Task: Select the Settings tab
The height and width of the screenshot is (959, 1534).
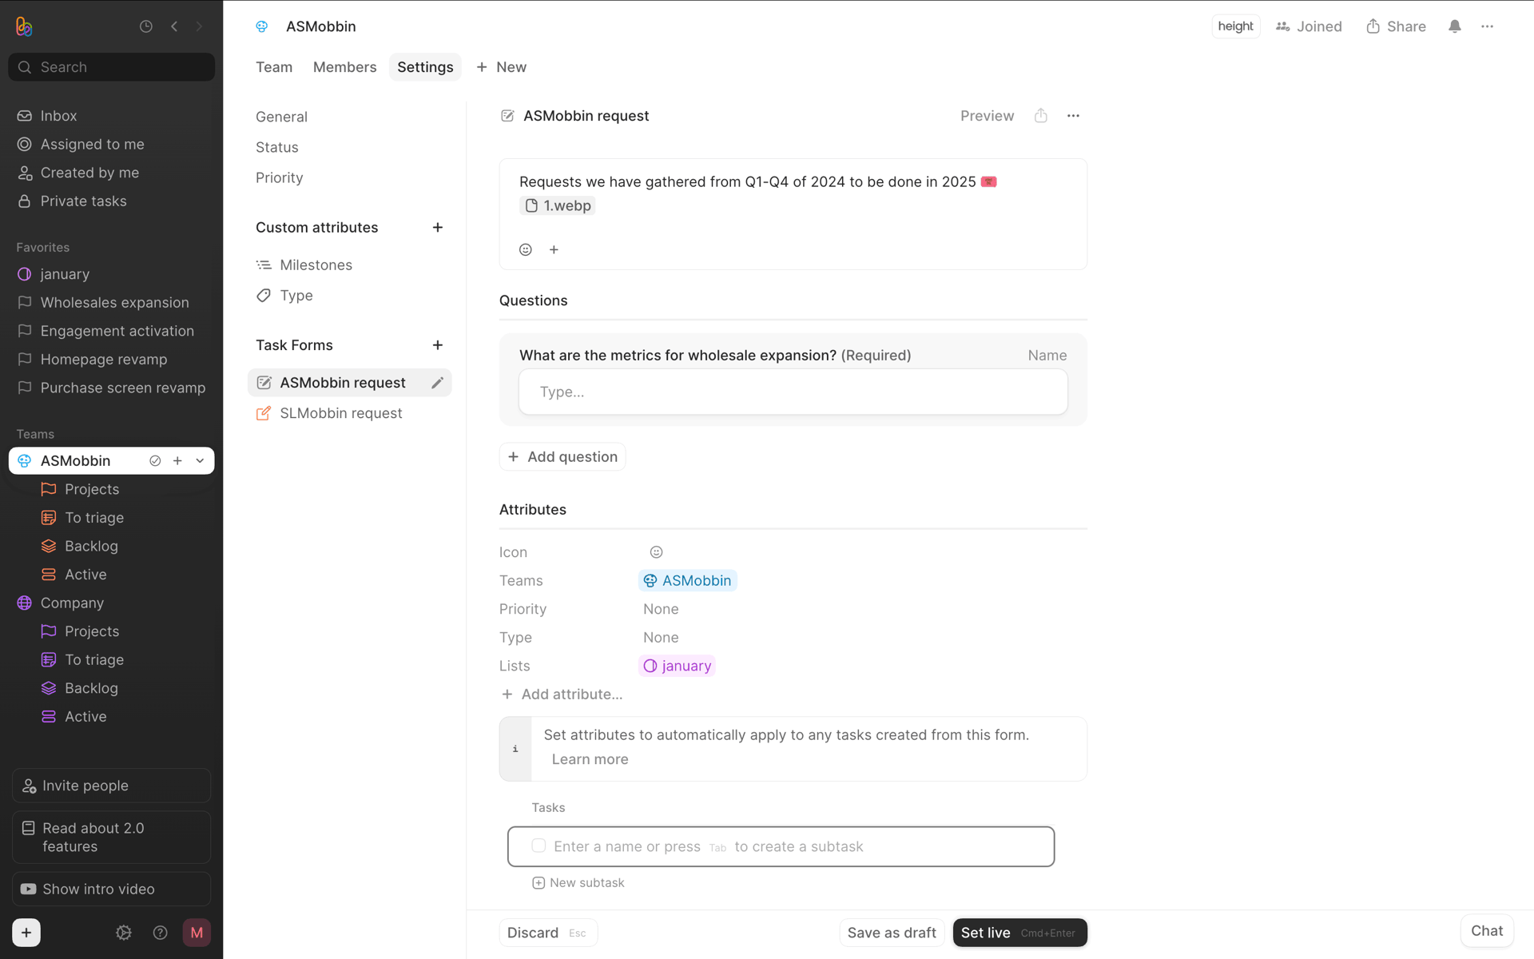Action: [425, 67]
